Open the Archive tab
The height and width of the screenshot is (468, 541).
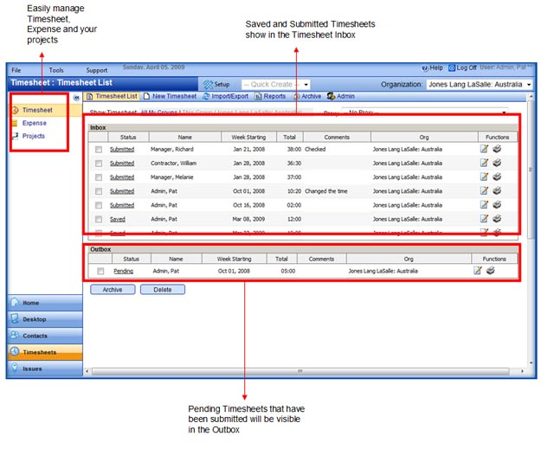(x=307, y=96)
